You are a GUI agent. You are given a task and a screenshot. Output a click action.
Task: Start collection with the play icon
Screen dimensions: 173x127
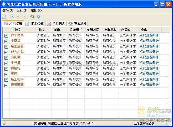tap(12, 17)
